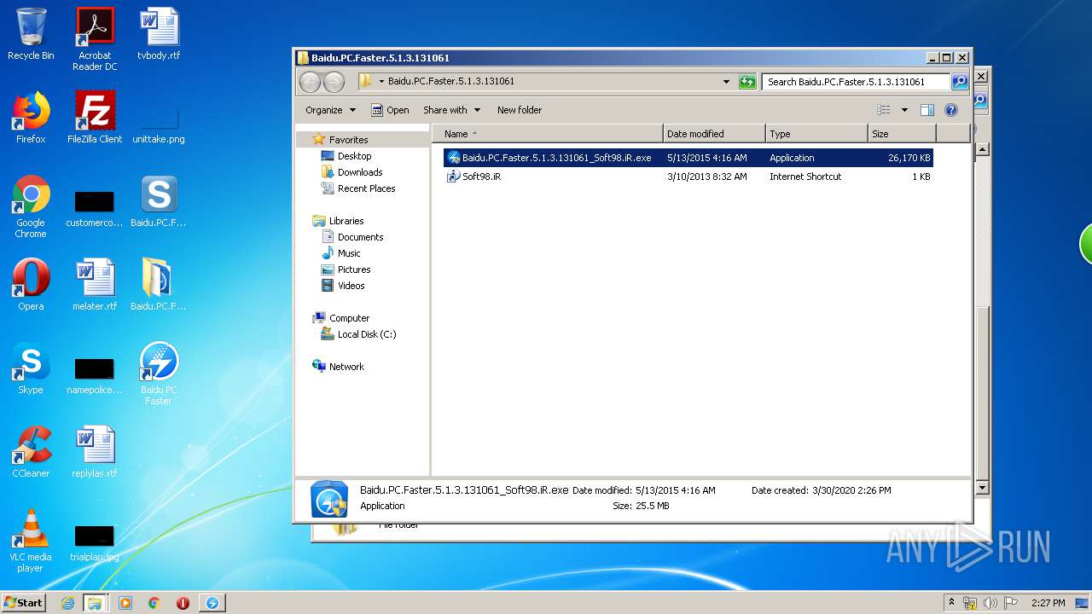Toggle the preview pane button
This screenshot has width=1092, height=614.
click(x=927, y=110)
